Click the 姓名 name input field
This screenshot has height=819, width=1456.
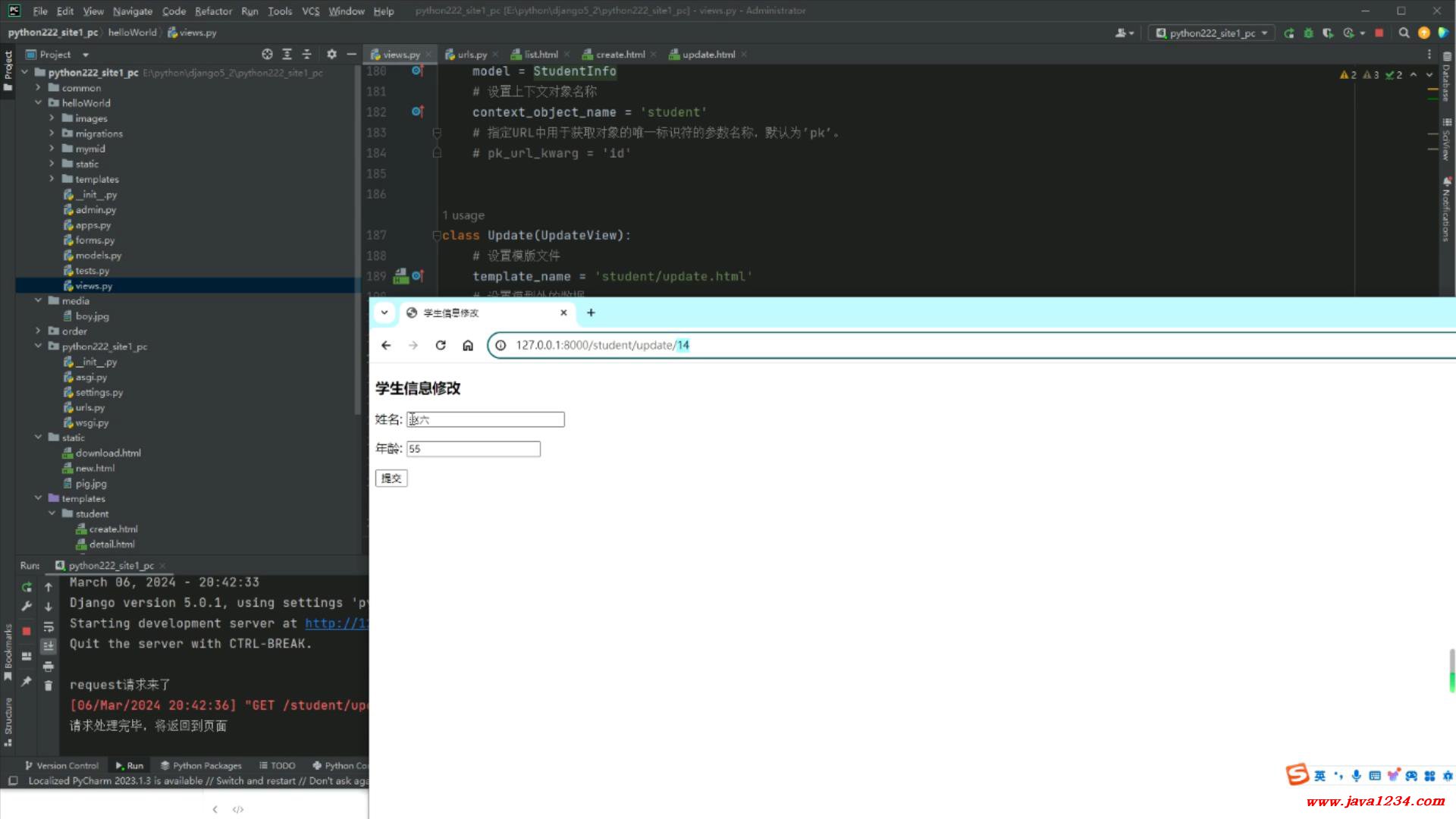tap(485, 419)
